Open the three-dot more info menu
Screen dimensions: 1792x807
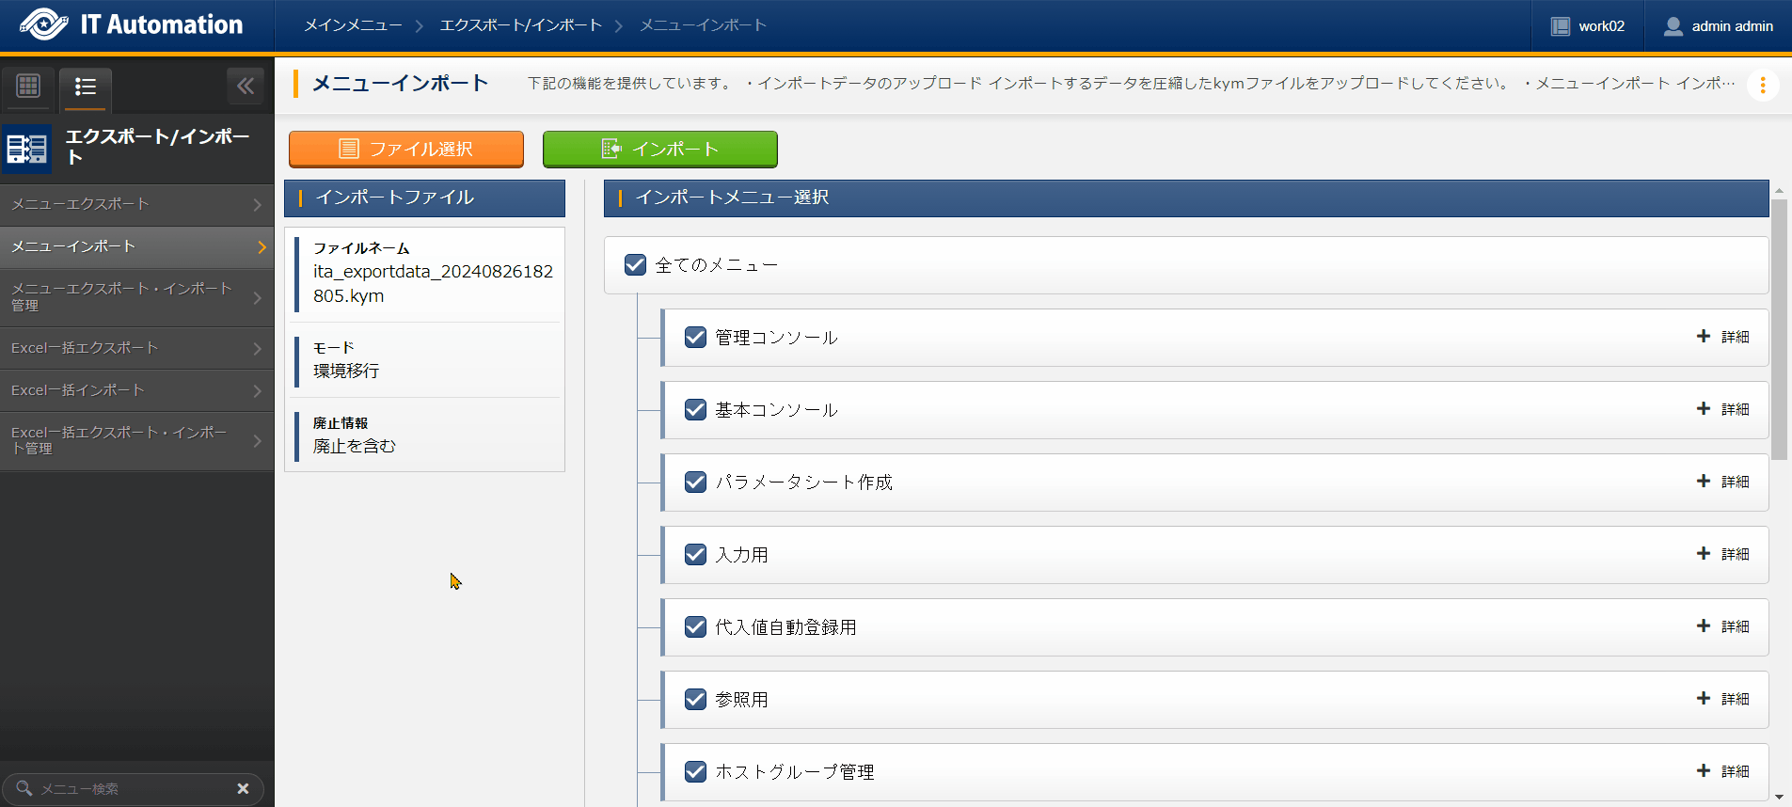click(1762, 86)
